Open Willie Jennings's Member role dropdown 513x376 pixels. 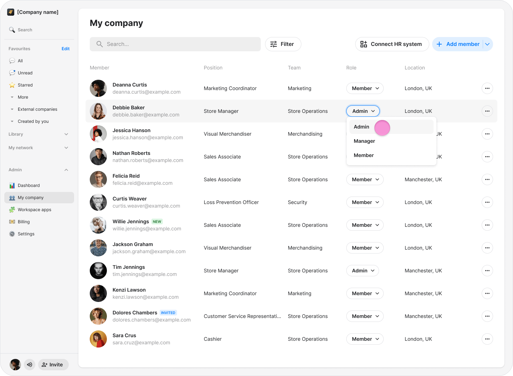click(x=365, y=225)
